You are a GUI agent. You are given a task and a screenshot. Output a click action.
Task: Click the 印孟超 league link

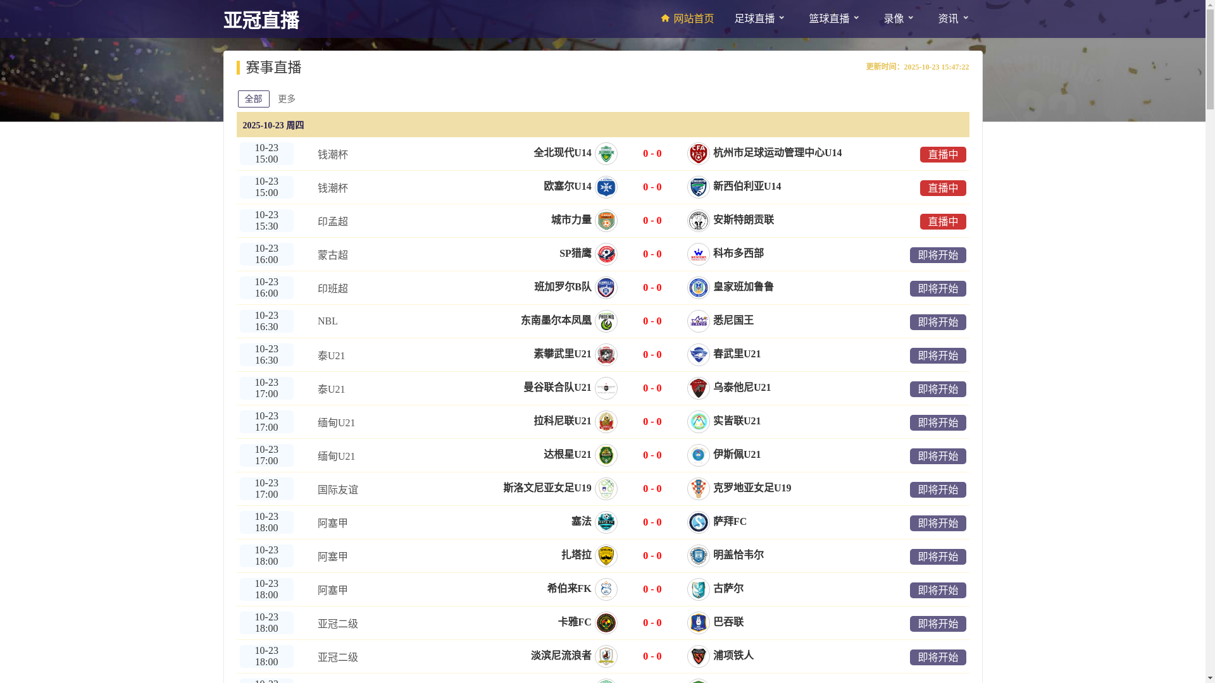tap(333, 222)
